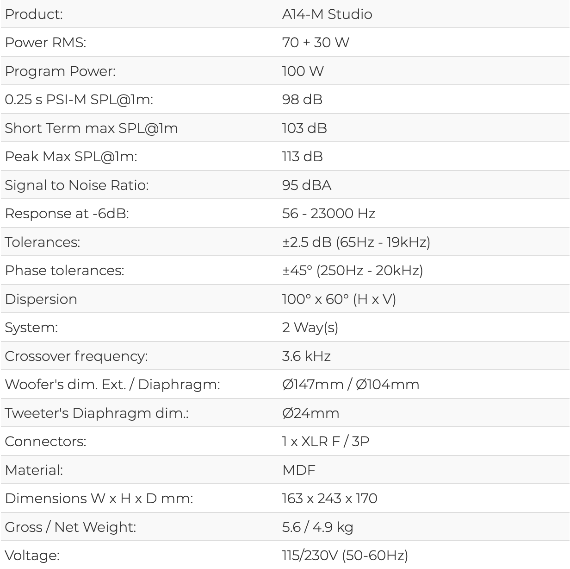Click the 70 + 30 W value

click(316, 43)
